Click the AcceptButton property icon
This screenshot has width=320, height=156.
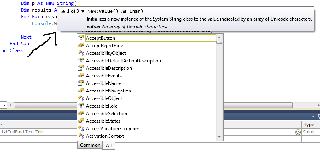(x=81, y=38)
